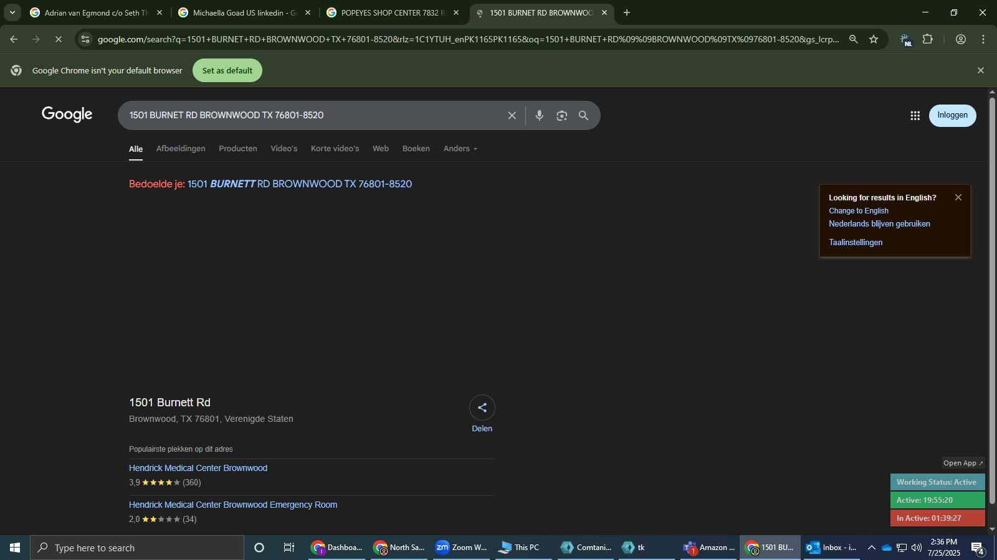Set Chrome as default browser
The width and height of the screenshot is (997, 560).
(227, 70)
